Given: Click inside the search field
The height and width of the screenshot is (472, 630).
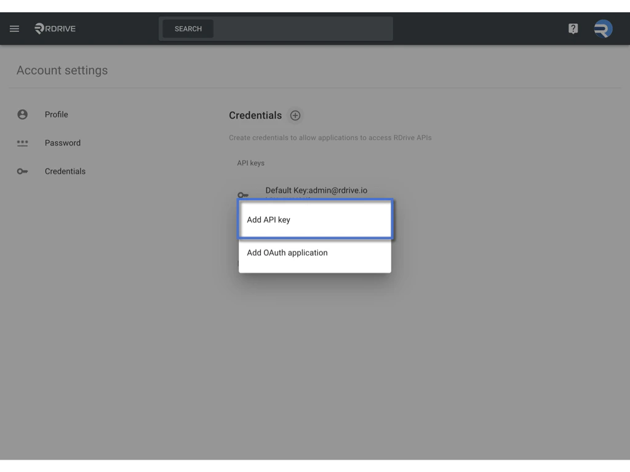Looking at the screenshot, I should click(x=276, y=28).
